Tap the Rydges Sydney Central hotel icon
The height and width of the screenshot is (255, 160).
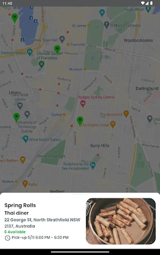pos(83,104)
